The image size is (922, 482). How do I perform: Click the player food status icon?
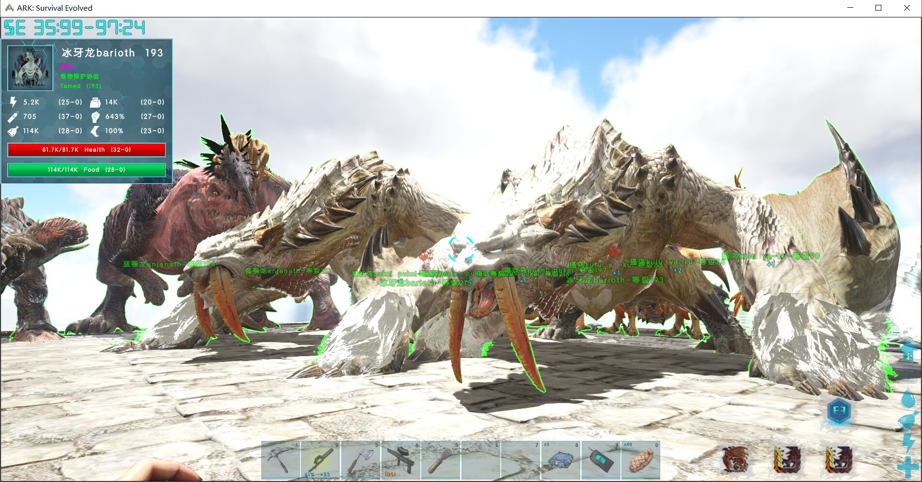point(908,421)
